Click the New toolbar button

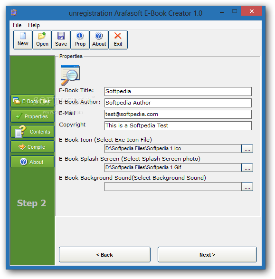[23, 39]
